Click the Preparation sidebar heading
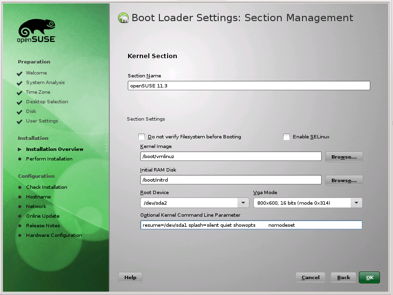This screenshot has width=393, height=295. click(x=34, y=62)
